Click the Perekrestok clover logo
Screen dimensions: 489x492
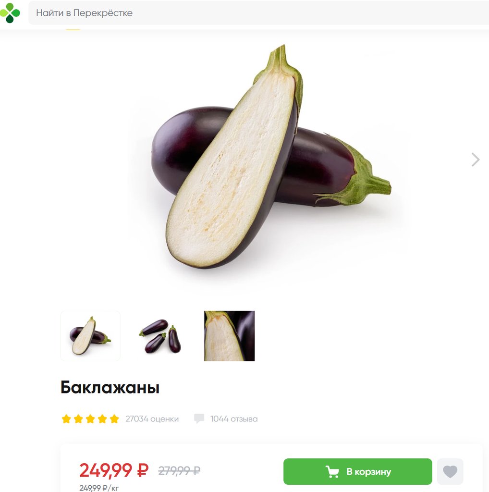coord(10,13)
